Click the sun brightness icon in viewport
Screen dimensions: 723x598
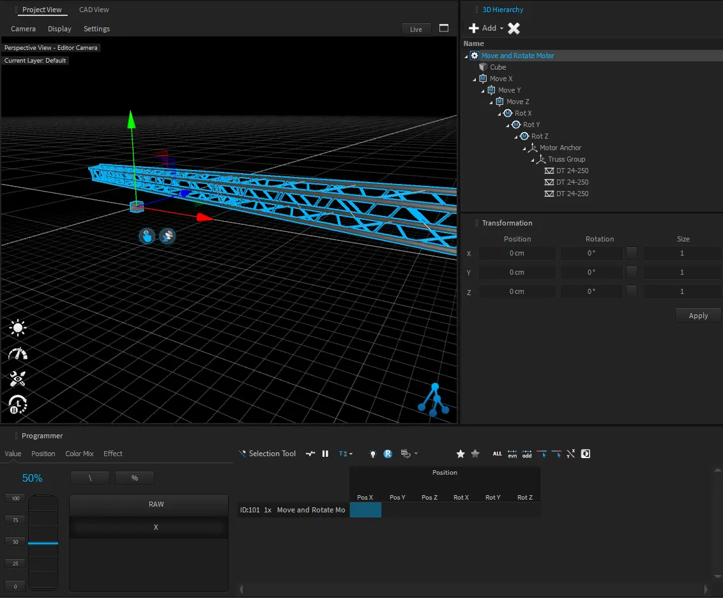point(17,328)
